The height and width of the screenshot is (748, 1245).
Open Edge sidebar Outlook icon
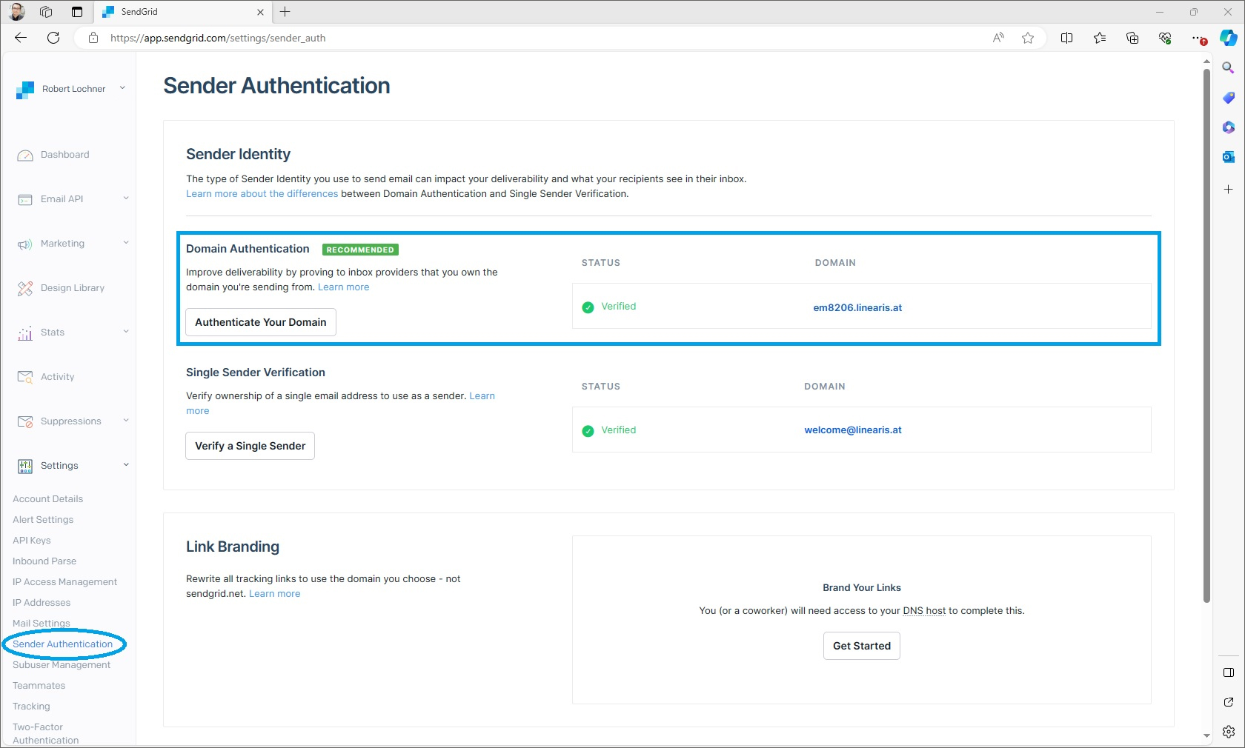coord(1228,157)
